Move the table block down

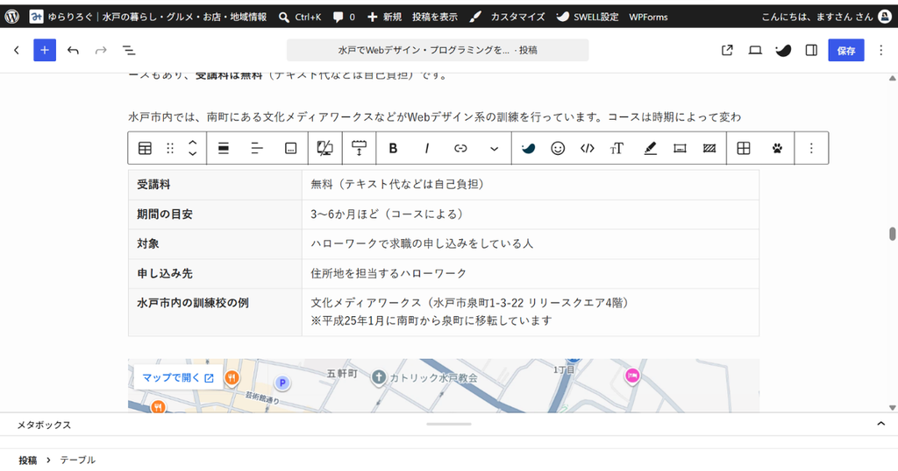[x=193, y=154]
